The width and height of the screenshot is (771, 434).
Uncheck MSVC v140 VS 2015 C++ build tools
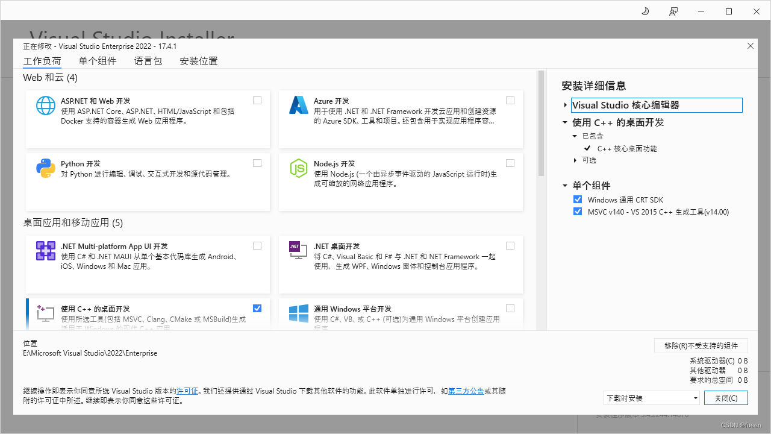tap(578, 212)
